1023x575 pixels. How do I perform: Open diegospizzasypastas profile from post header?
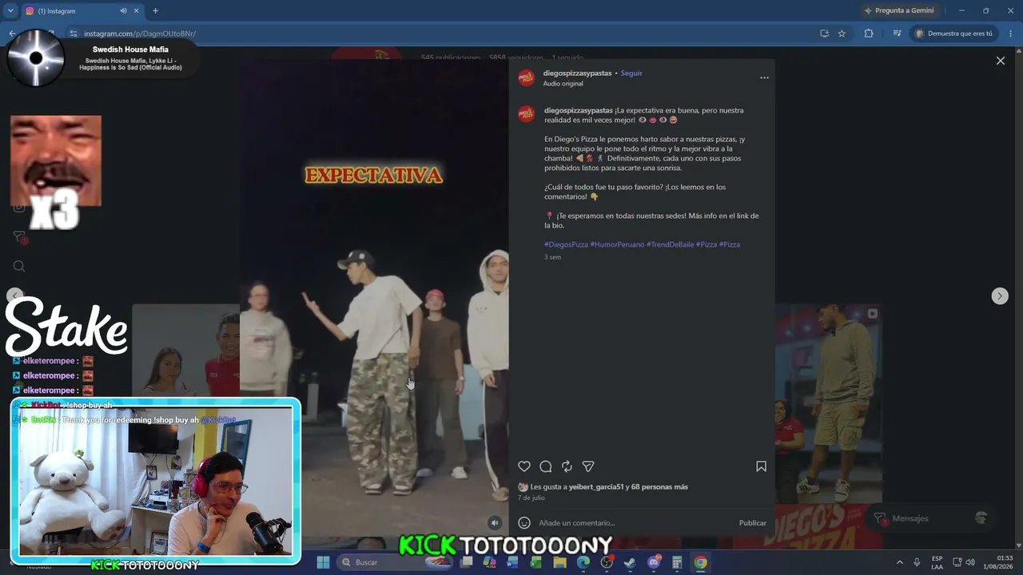577,73
